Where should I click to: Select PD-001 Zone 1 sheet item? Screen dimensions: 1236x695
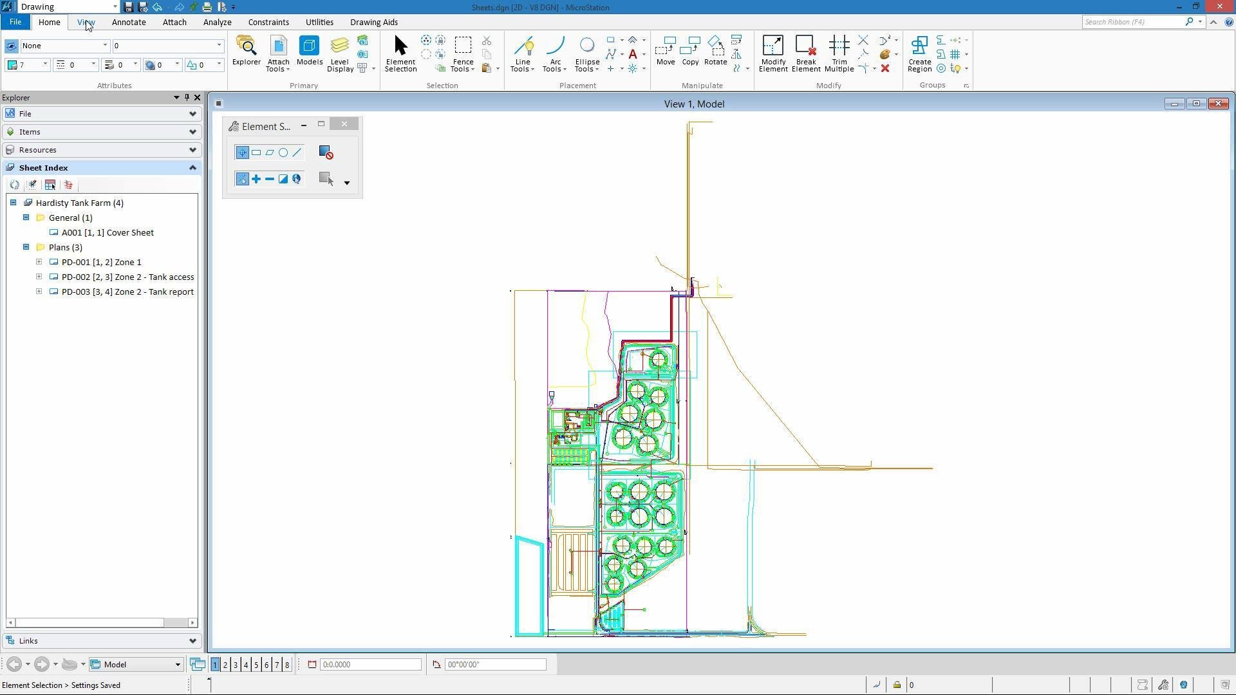101,261
